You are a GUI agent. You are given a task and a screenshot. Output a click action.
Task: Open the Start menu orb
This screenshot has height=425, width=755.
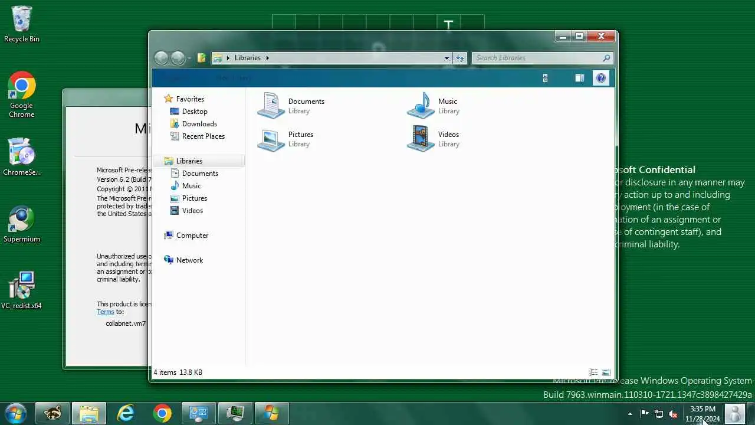pos(15,413)
